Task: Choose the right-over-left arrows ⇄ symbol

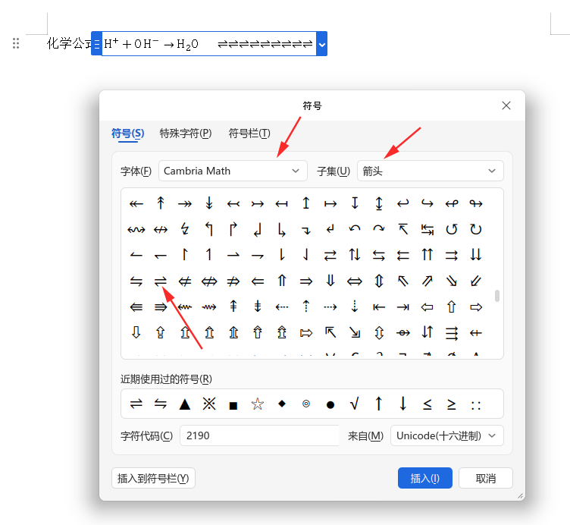Action: (x=330, y=255)
